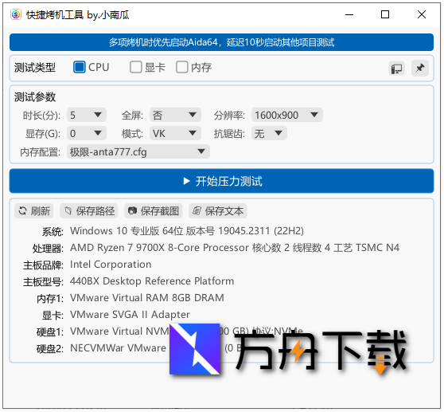Open the 时长(分) duration dropdown

tap(87, 115)
